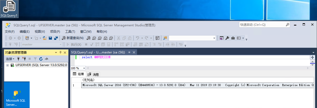Click the Visual Studio window icon in toolbar

tap(222, 38)
